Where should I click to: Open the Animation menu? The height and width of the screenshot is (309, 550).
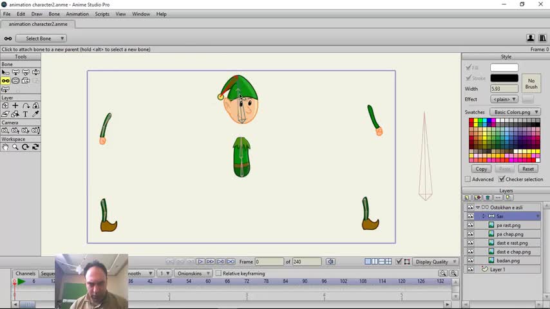(x=77, y=14)
